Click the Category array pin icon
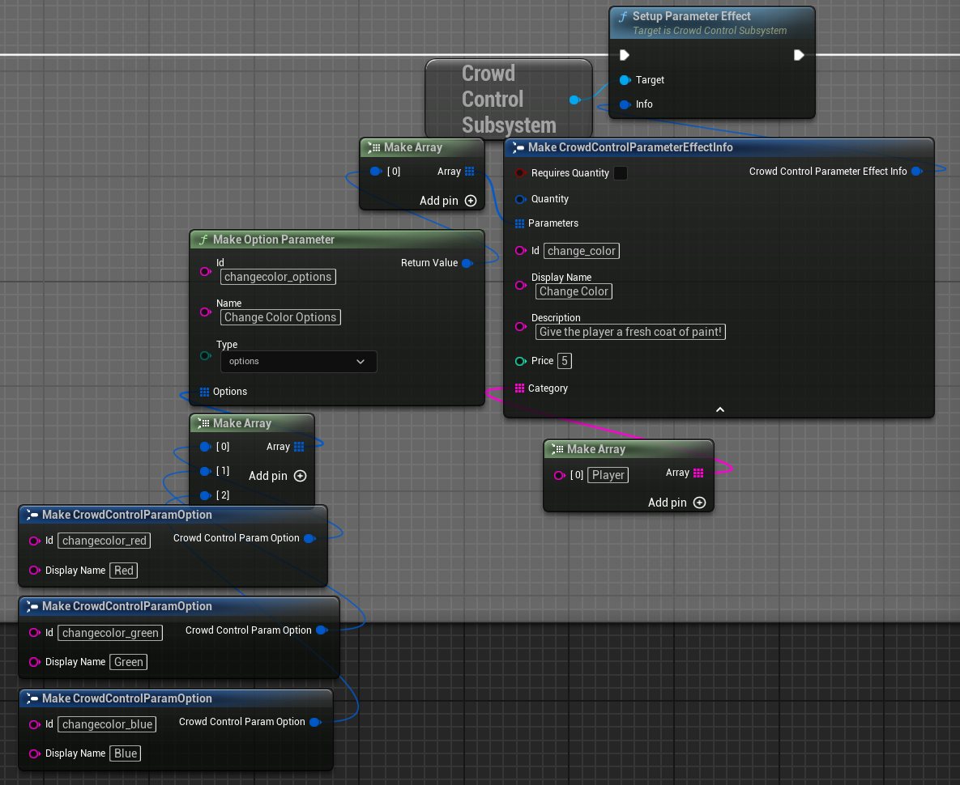This screenshot has width=960, height=785. [519, 388]
